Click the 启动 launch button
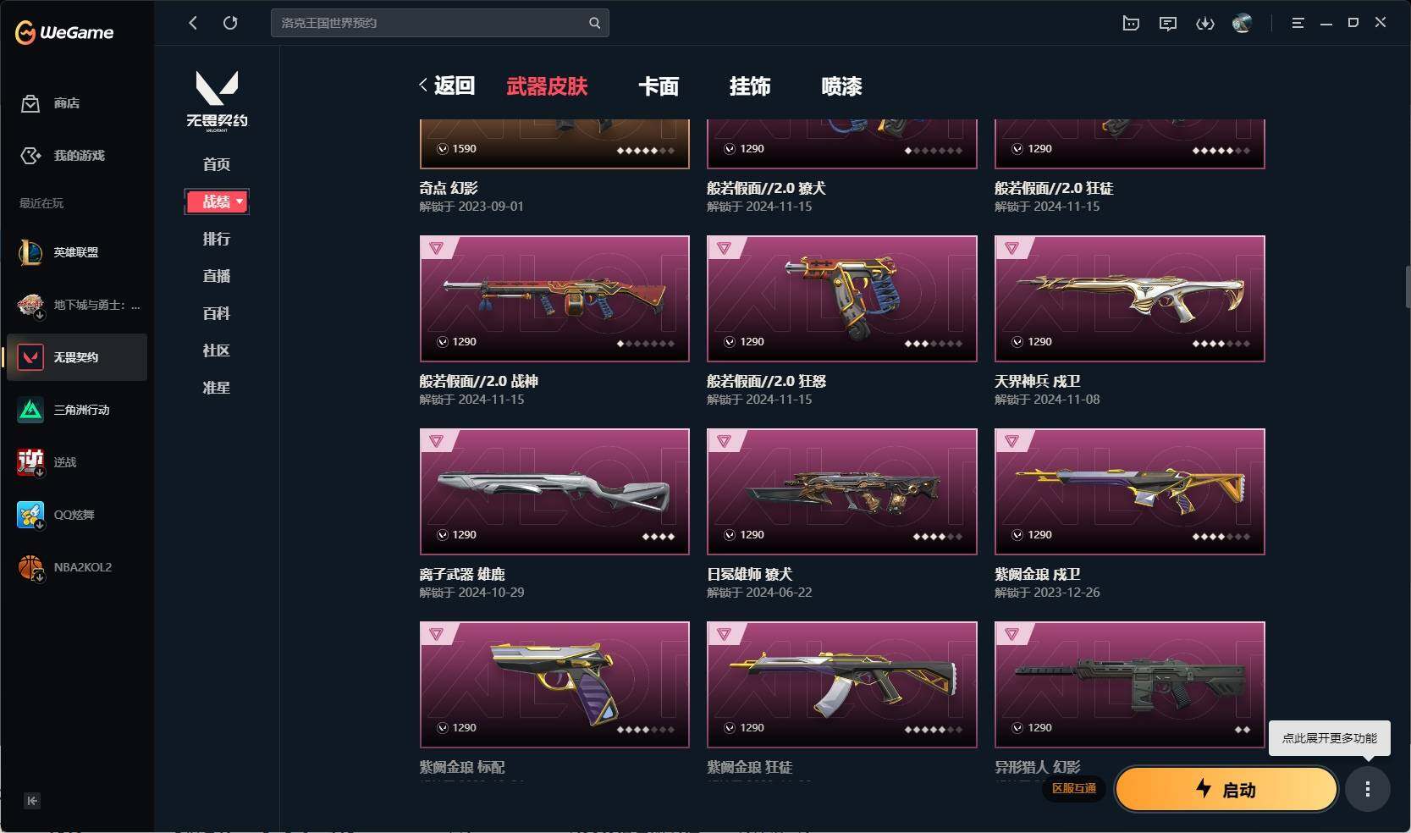This screenshot has height=833, width=1411. point(1226,790)
